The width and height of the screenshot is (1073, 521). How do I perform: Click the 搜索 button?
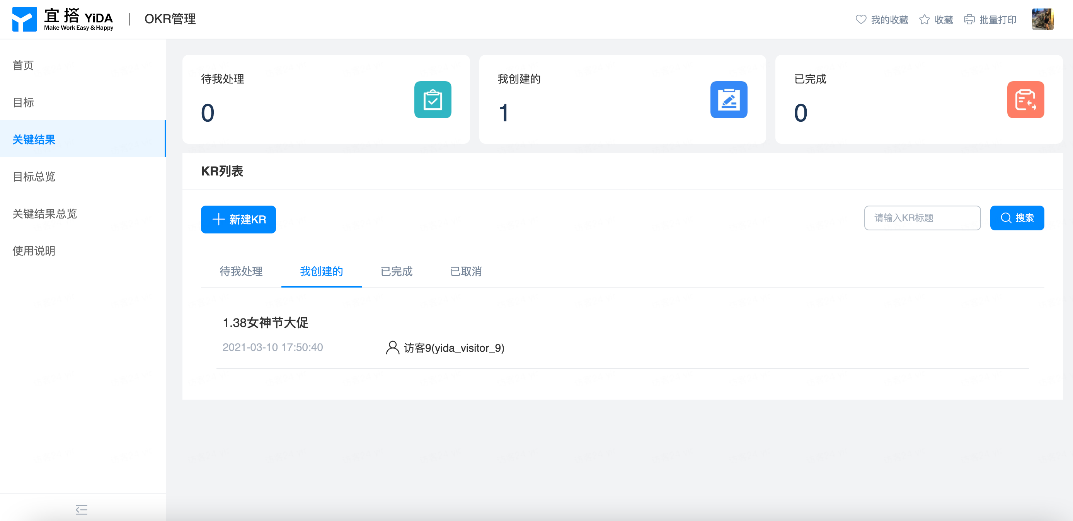1017,218
